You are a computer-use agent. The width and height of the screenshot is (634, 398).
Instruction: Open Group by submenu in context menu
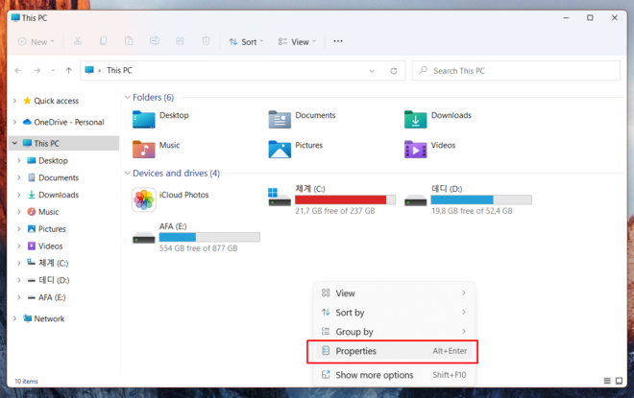point(394,332)
